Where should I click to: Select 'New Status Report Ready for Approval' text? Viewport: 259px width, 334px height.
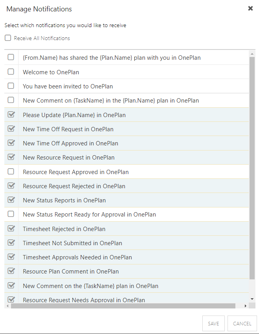point(74,215)
